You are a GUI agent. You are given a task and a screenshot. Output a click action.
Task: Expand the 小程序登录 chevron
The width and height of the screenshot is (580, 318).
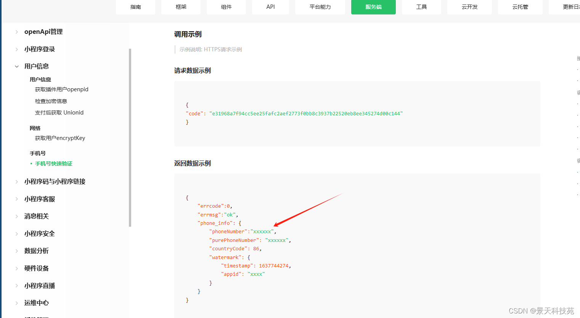tap(16, 49)
